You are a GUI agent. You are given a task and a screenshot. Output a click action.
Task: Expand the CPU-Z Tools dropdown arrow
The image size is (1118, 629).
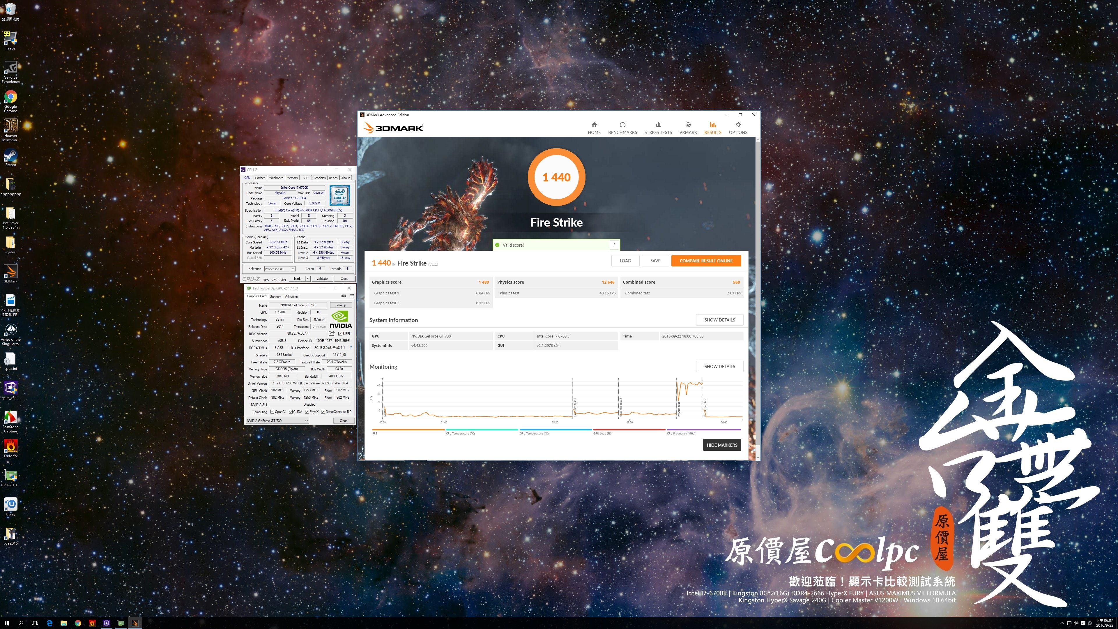308,278
